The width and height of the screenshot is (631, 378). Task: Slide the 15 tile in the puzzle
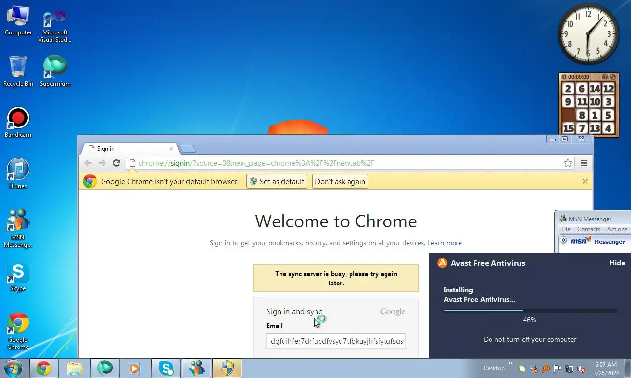pos(568,128)
